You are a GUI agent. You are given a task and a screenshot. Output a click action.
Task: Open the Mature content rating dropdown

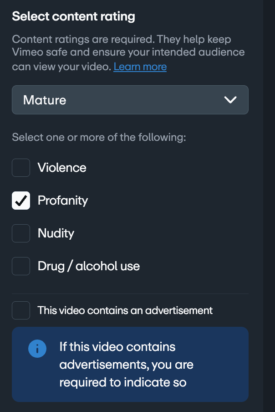(130, 100)
